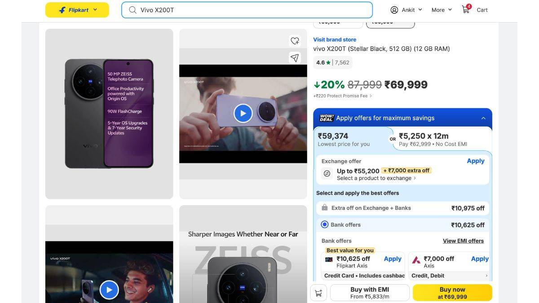
Task: Click the Best value for you label
Action: (x=350, y=250)
